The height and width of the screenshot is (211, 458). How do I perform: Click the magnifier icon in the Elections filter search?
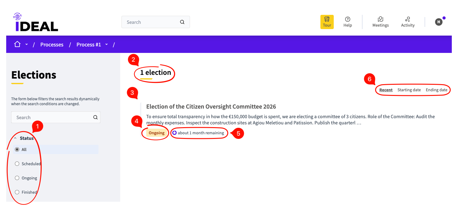[95, 117]
